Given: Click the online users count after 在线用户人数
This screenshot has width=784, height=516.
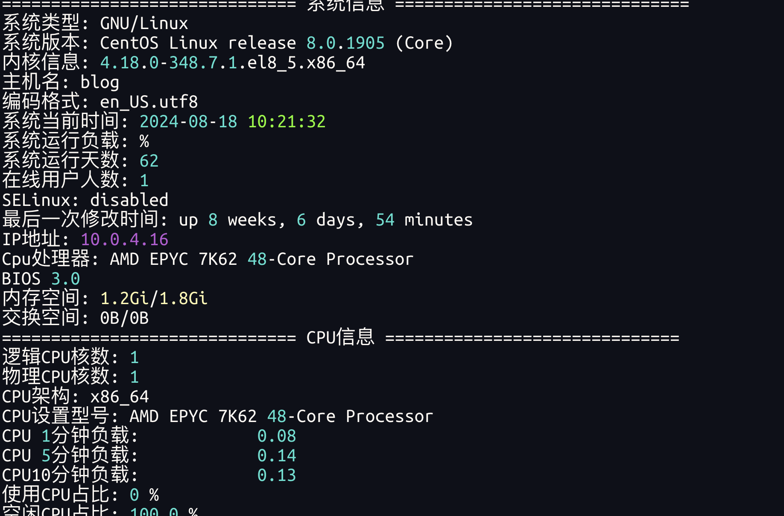Looking at the screenshot, I should pos(144,181).
